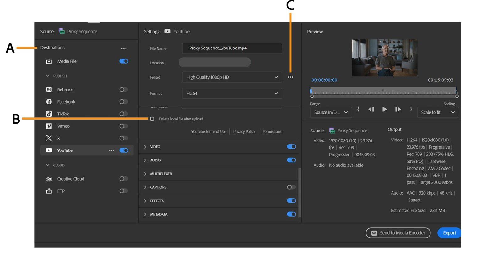Open the Format dropdown showing H.264
This screenshot has height=265, width=502.
tap(232, 94)
